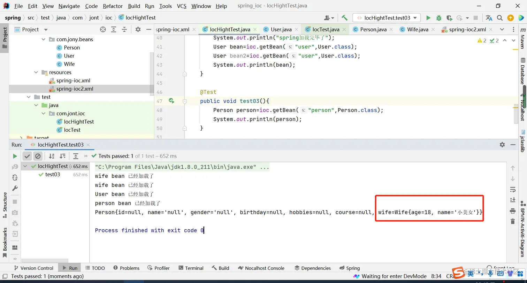Click the 'ioc' breadcrumb in navigation bar

click(x=109, y=18)
